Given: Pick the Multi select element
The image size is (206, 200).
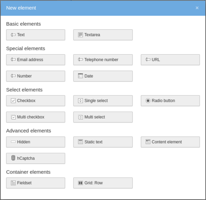Looking at the screenshot, I should pos(103,117).
